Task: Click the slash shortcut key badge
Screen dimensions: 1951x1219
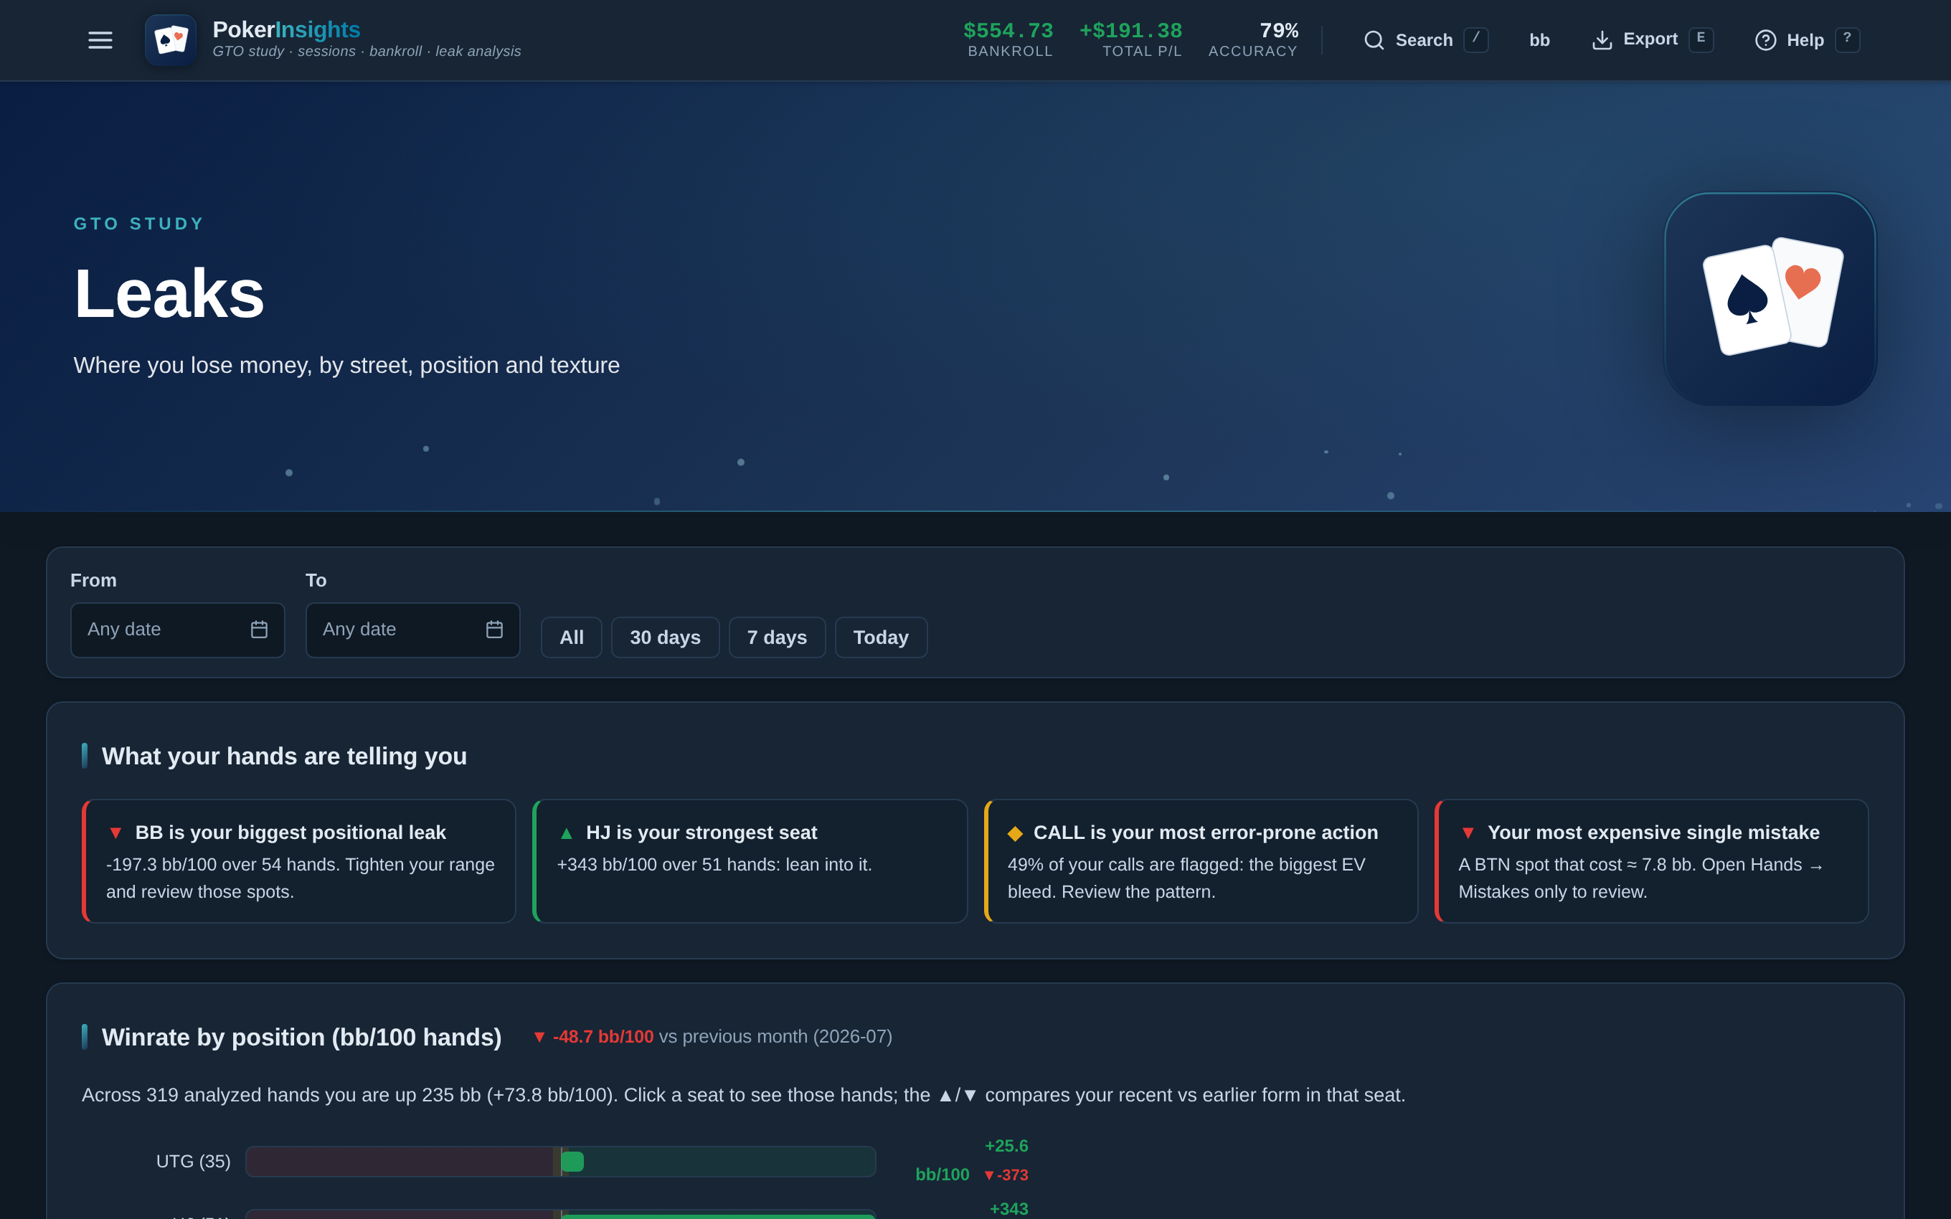Action: (1475, 39)
